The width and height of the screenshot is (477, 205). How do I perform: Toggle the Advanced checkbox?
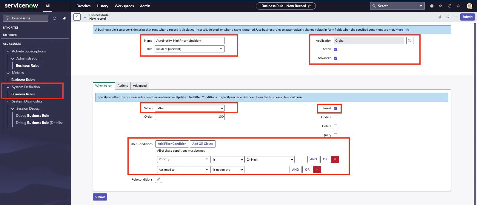336,58
